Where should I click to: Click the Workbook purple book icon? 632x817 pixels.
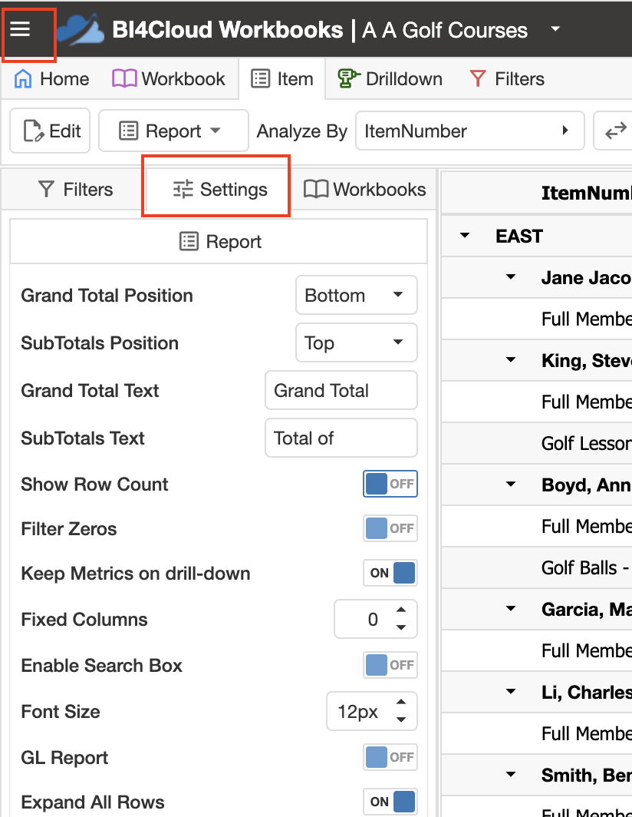[124, 79]
